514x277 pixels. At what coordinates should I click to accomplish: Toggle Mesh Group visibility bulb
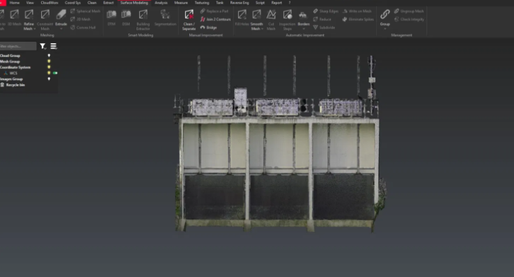[x=49, y=61]
